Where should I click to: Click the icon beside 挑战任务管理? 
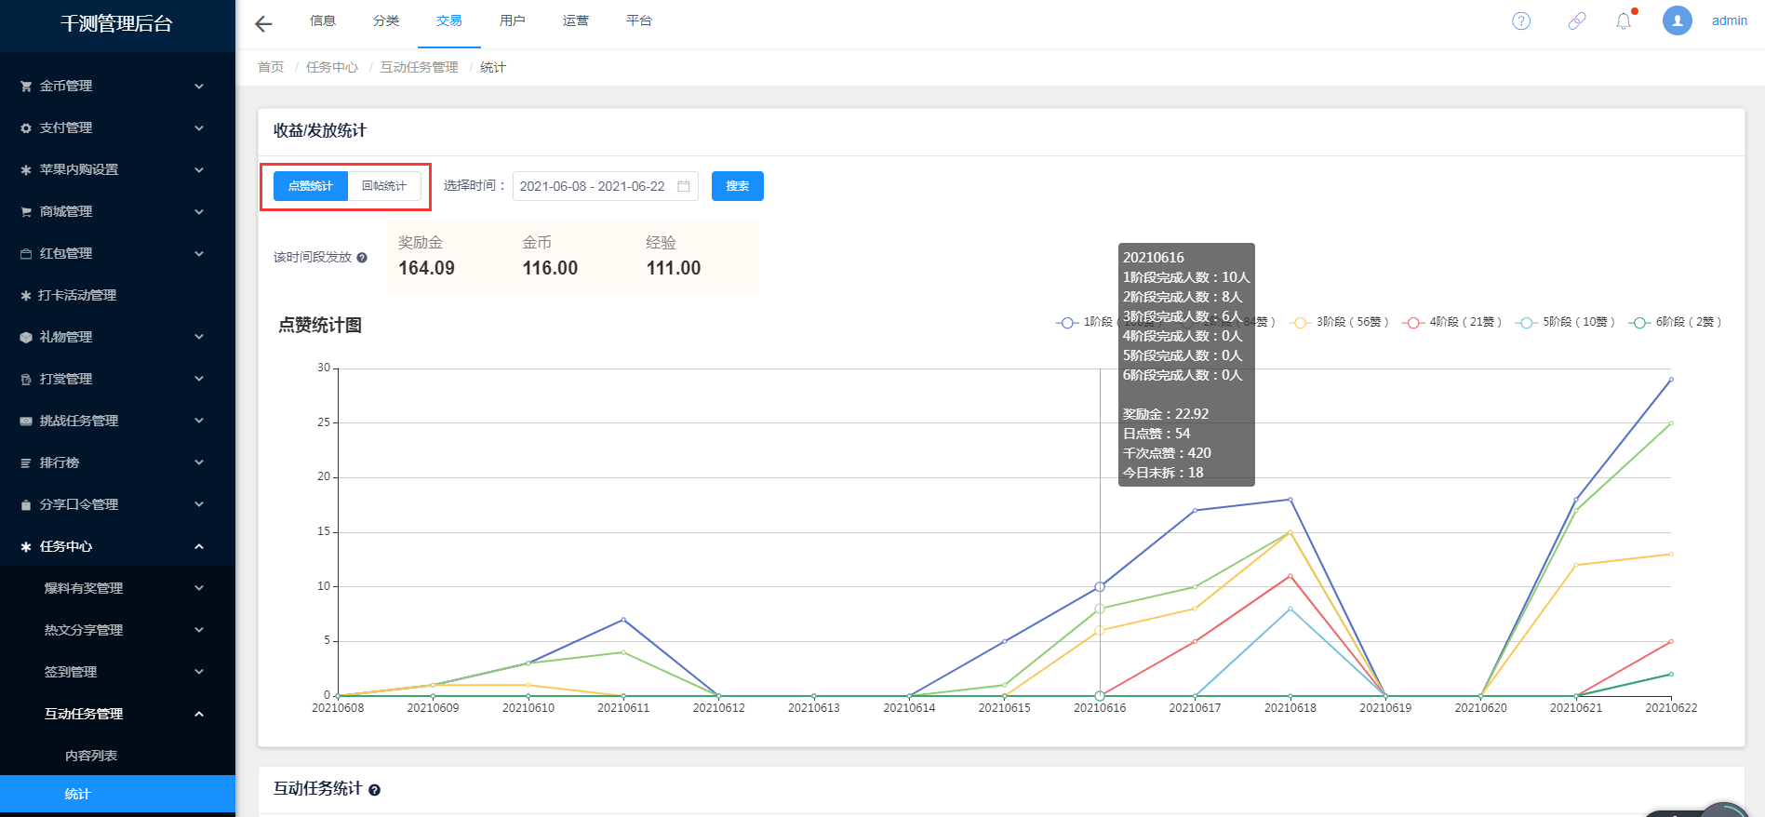26,421
